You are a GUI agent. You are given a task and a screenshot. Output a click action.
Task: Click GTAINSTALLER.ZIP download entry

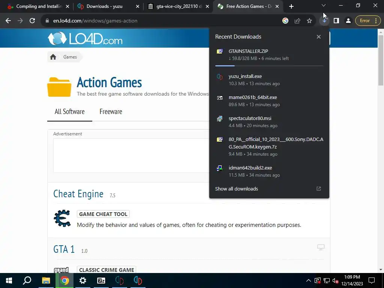point(269,55)
